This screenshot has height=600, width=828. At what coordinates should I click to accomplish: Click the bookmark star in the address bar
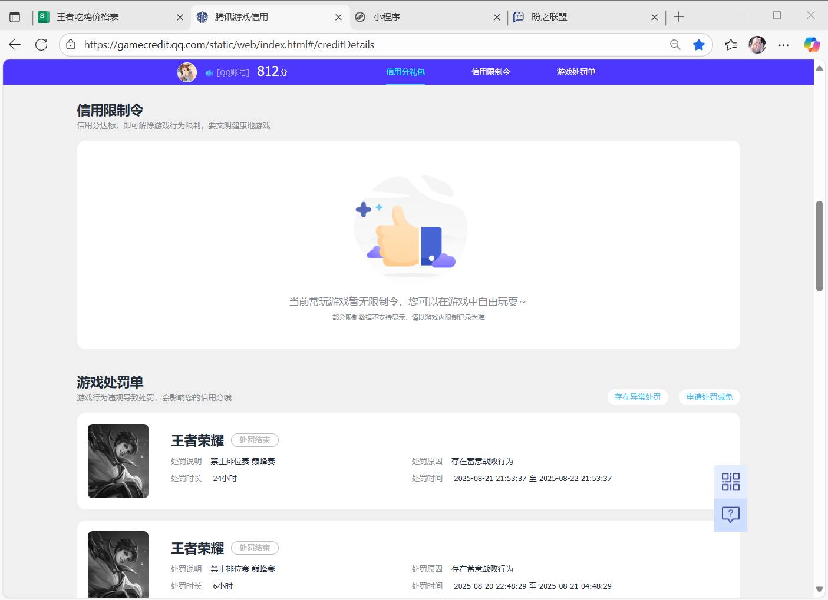point(699,44)
